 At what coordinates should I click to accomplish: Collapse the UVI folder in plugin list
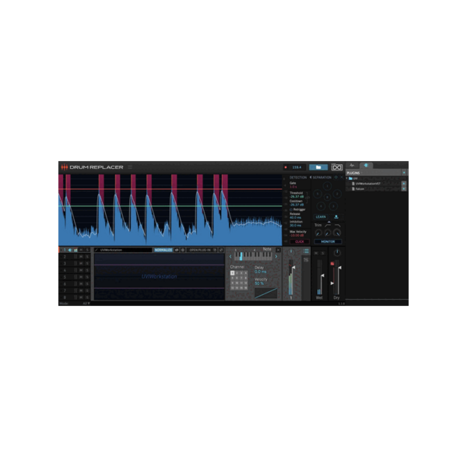(x=347, y=178)
